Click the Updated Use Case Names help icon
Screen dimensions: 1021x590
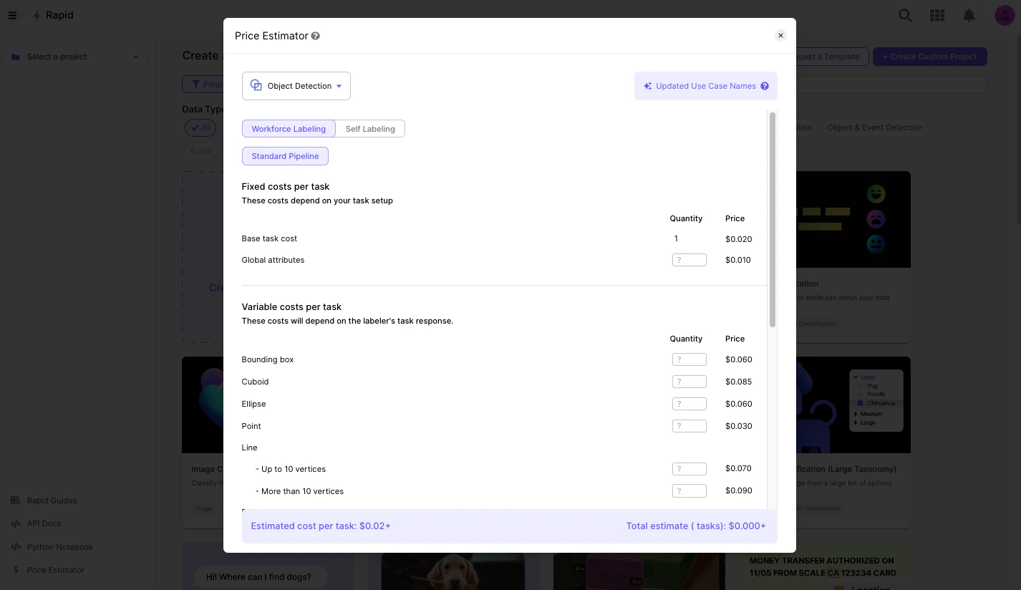765,86
